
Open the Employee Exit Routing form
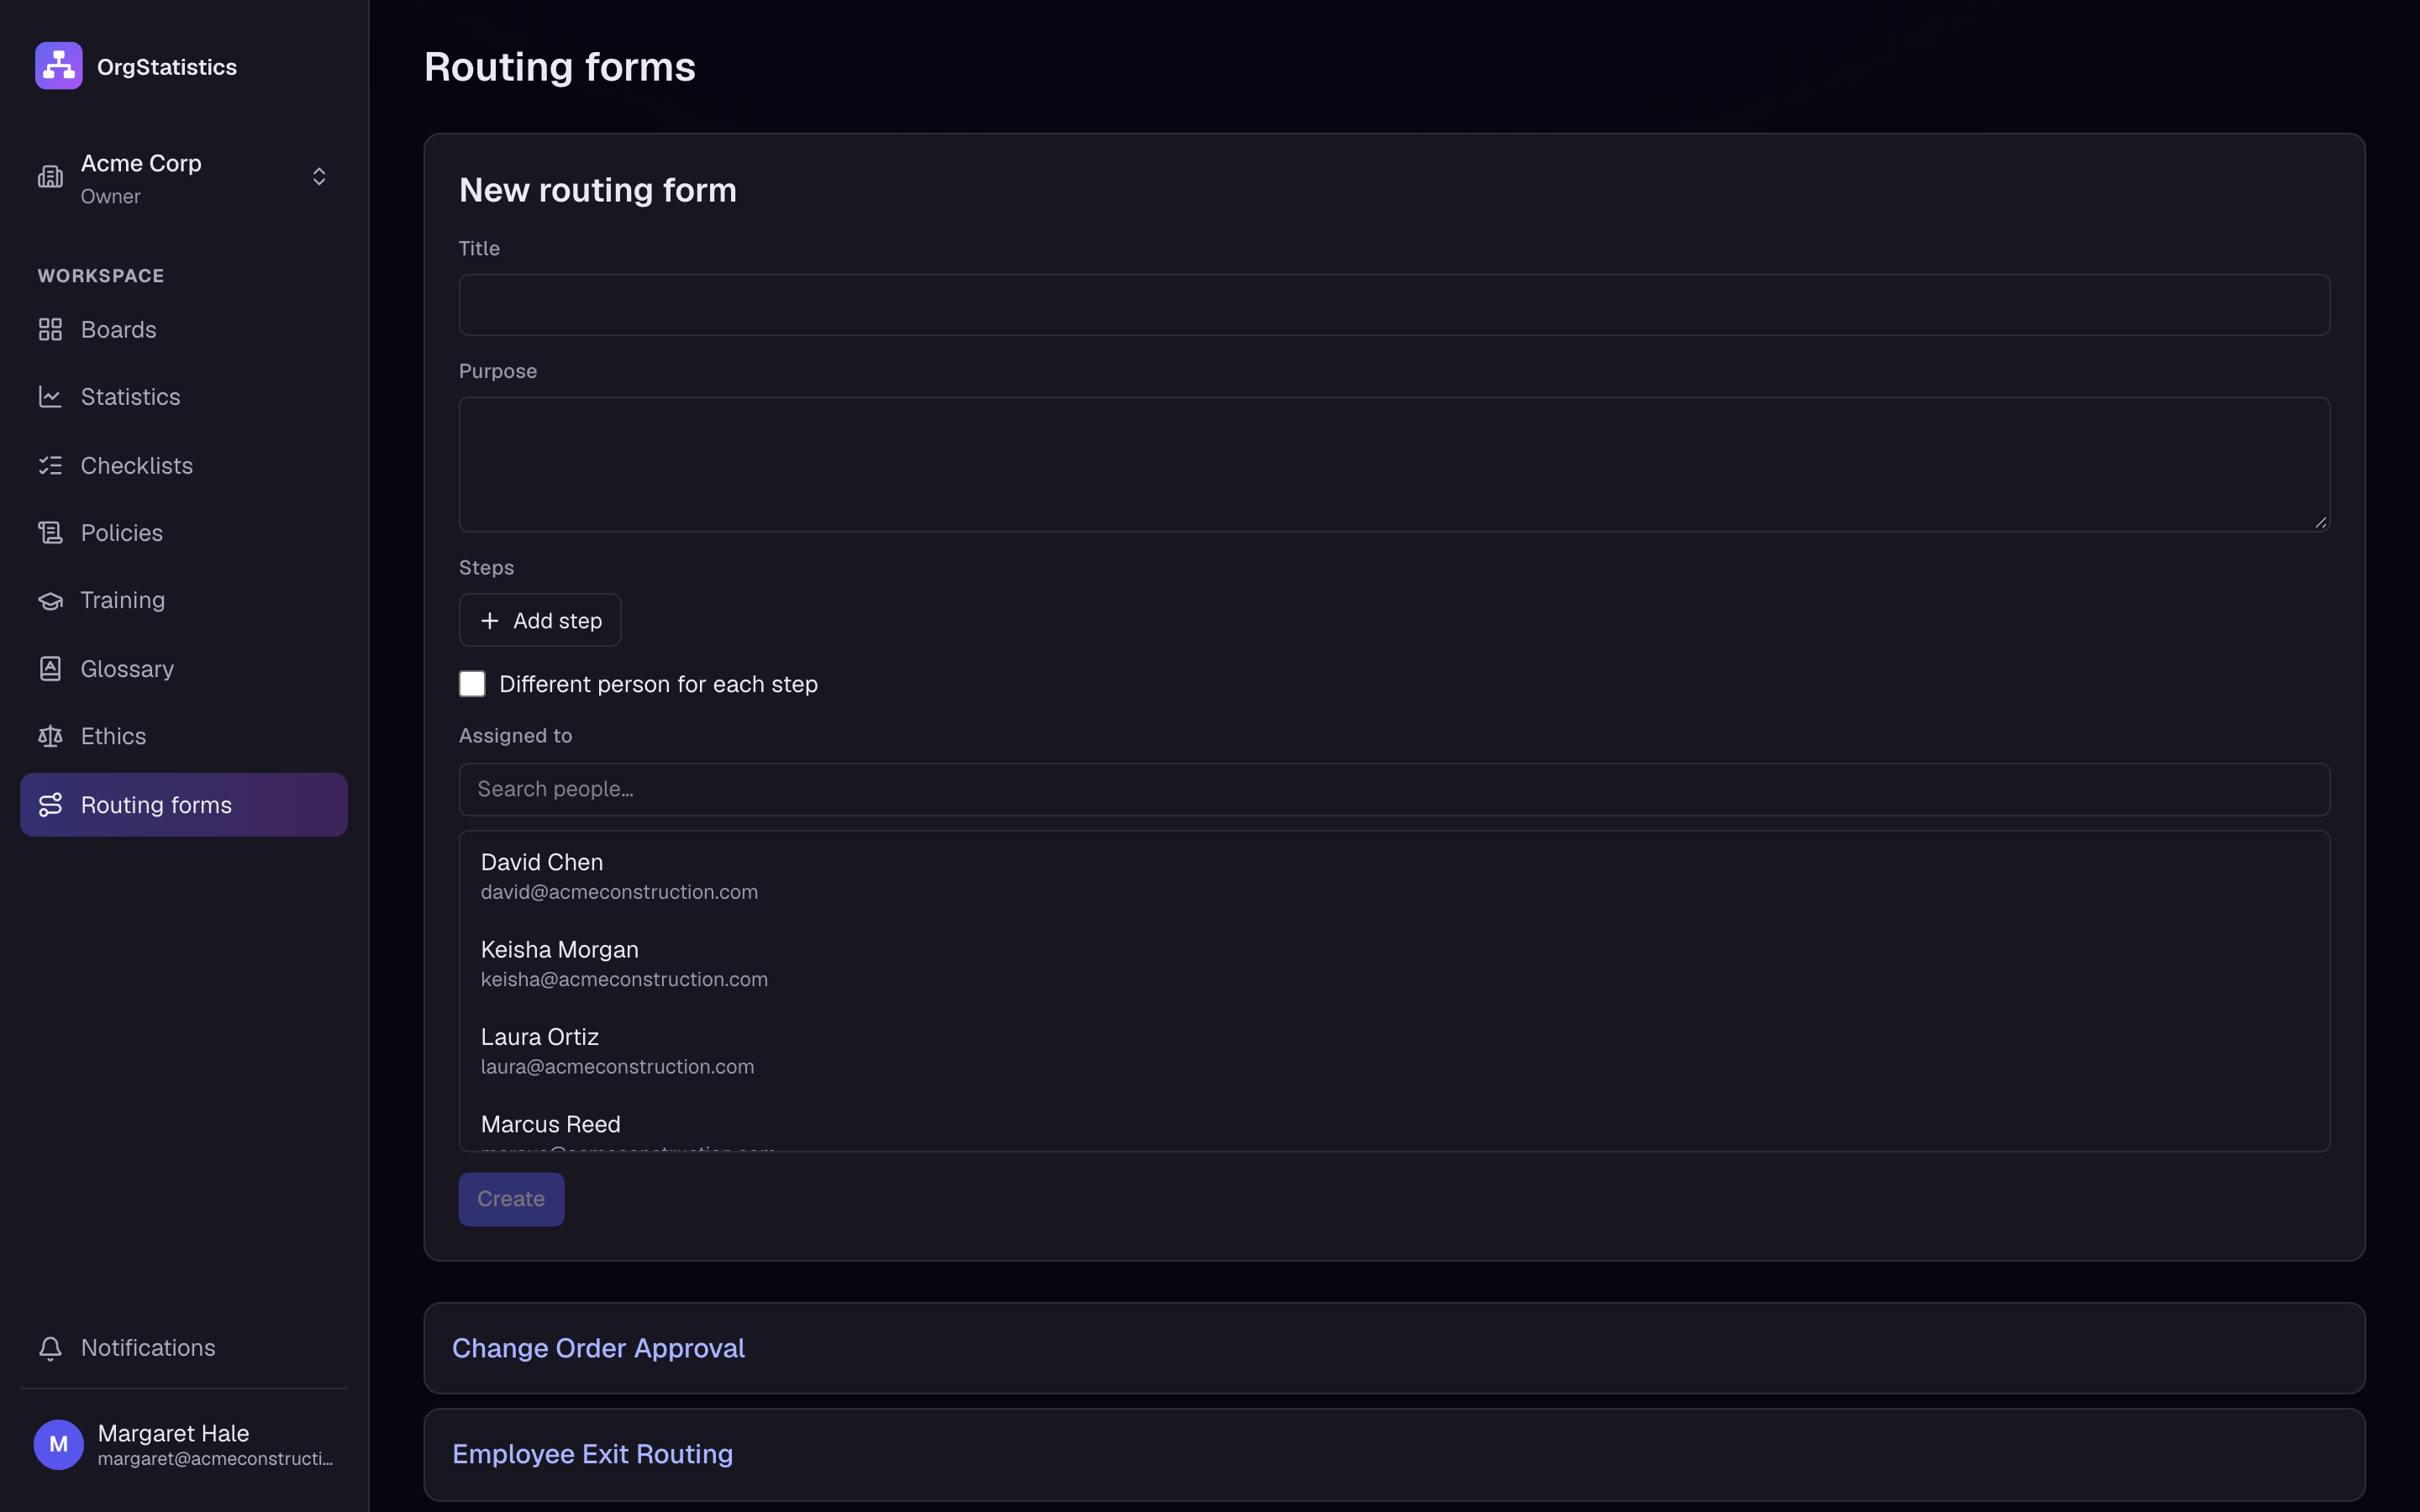click(x=592, y=1454)
